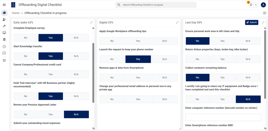Click Last Day scroll-up arrow

click(265, 28)
